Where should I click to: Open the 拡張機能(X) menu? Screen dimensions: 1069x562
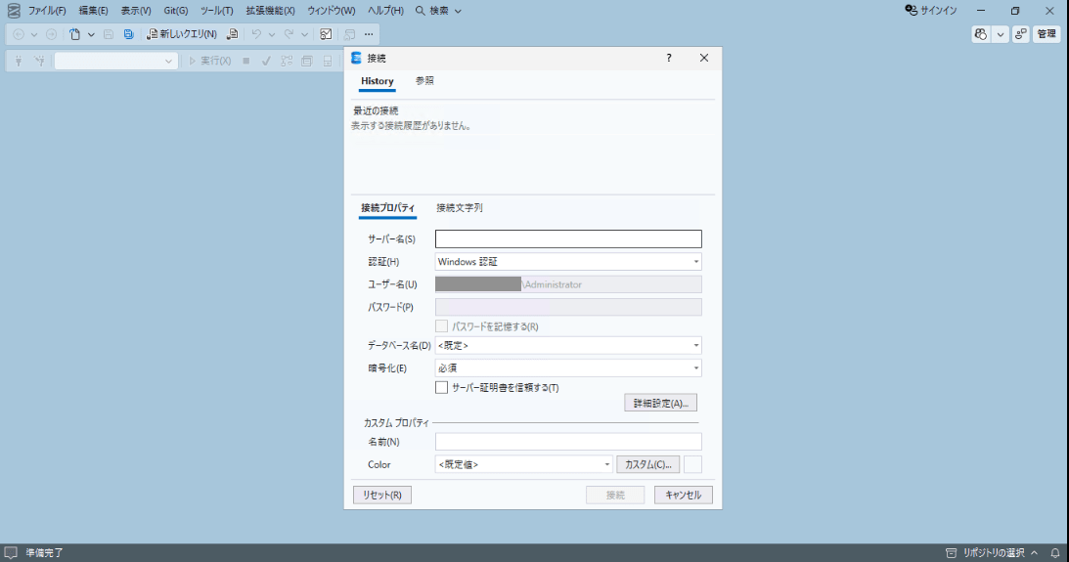tap(271, 11)
